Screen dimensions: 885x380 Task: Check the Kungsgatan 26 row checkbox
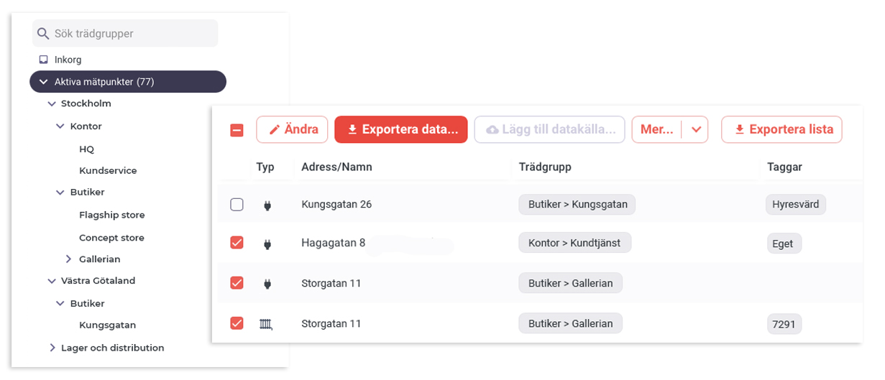[x=237, y=205]
